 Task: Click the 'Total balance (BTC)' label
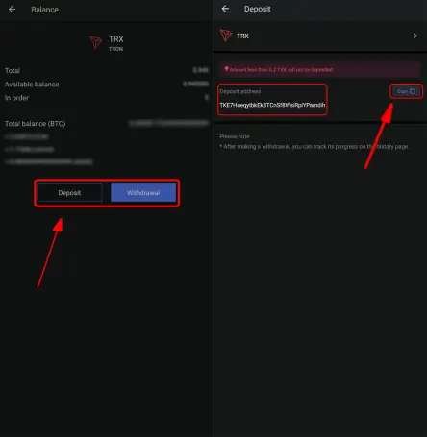coord(36,124)
